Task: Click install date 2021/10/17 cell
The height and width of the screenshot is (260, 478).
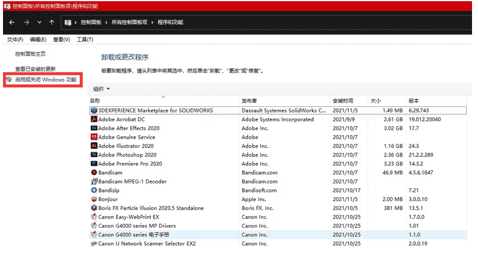Action: 347,190
